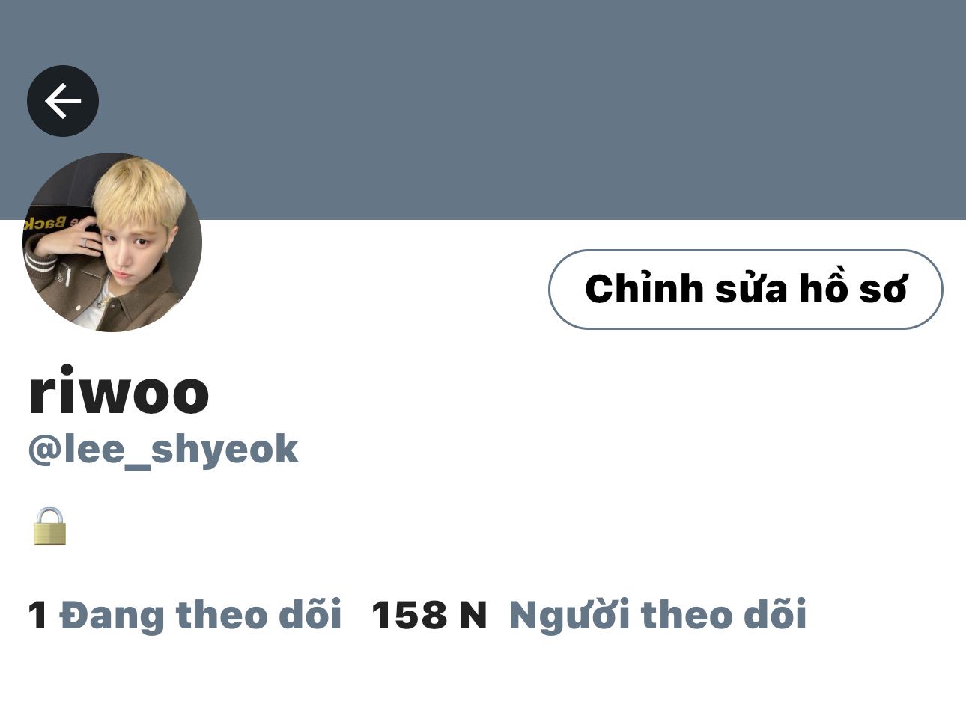Click the word 'Chỉnh' in edit button
This screenshot has width=966, height=713.
point(644,290)
